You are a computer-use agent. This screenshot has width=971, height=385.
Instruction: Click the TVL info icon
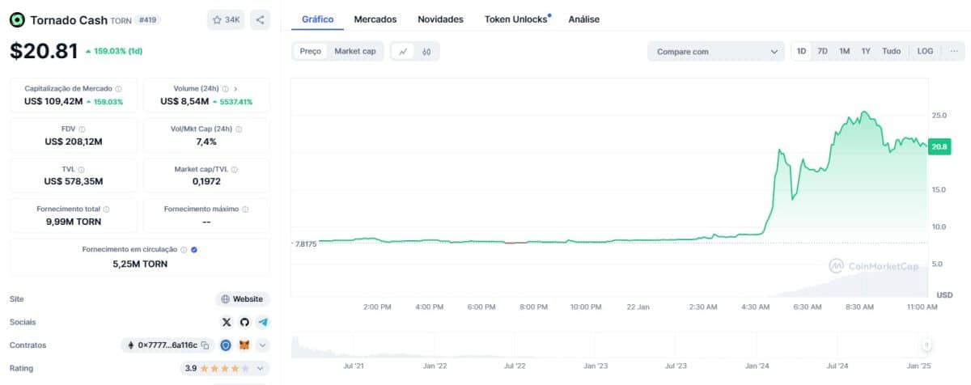(x=83, y=169)
